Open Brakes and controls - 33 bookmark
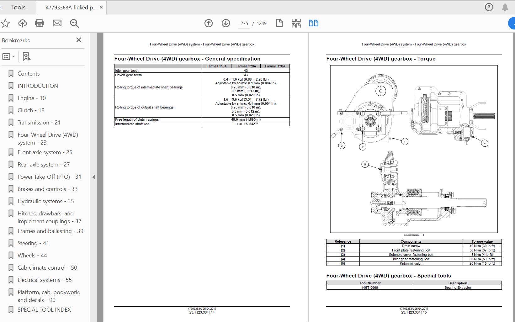The width and height of the screenshot is (515, 322). (x=47, y=189)
